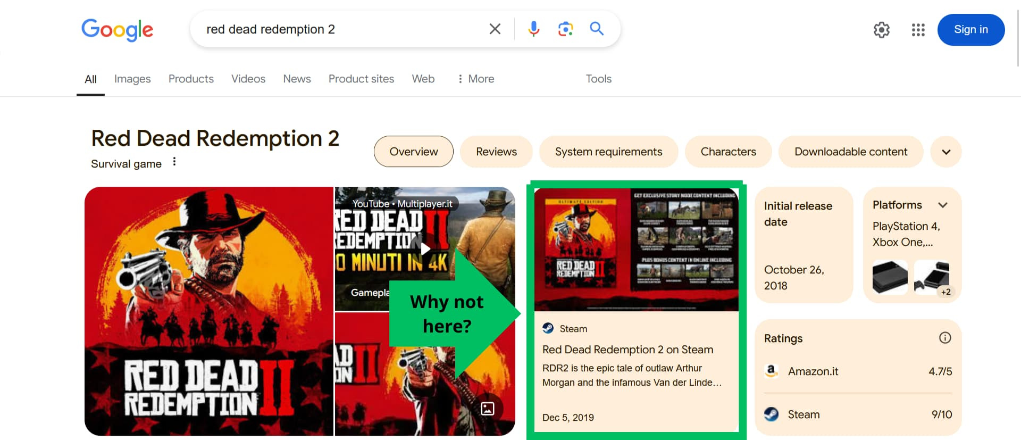1021x440 pixels.
Task: Open Product sites tab
Action: pos(361,79)
